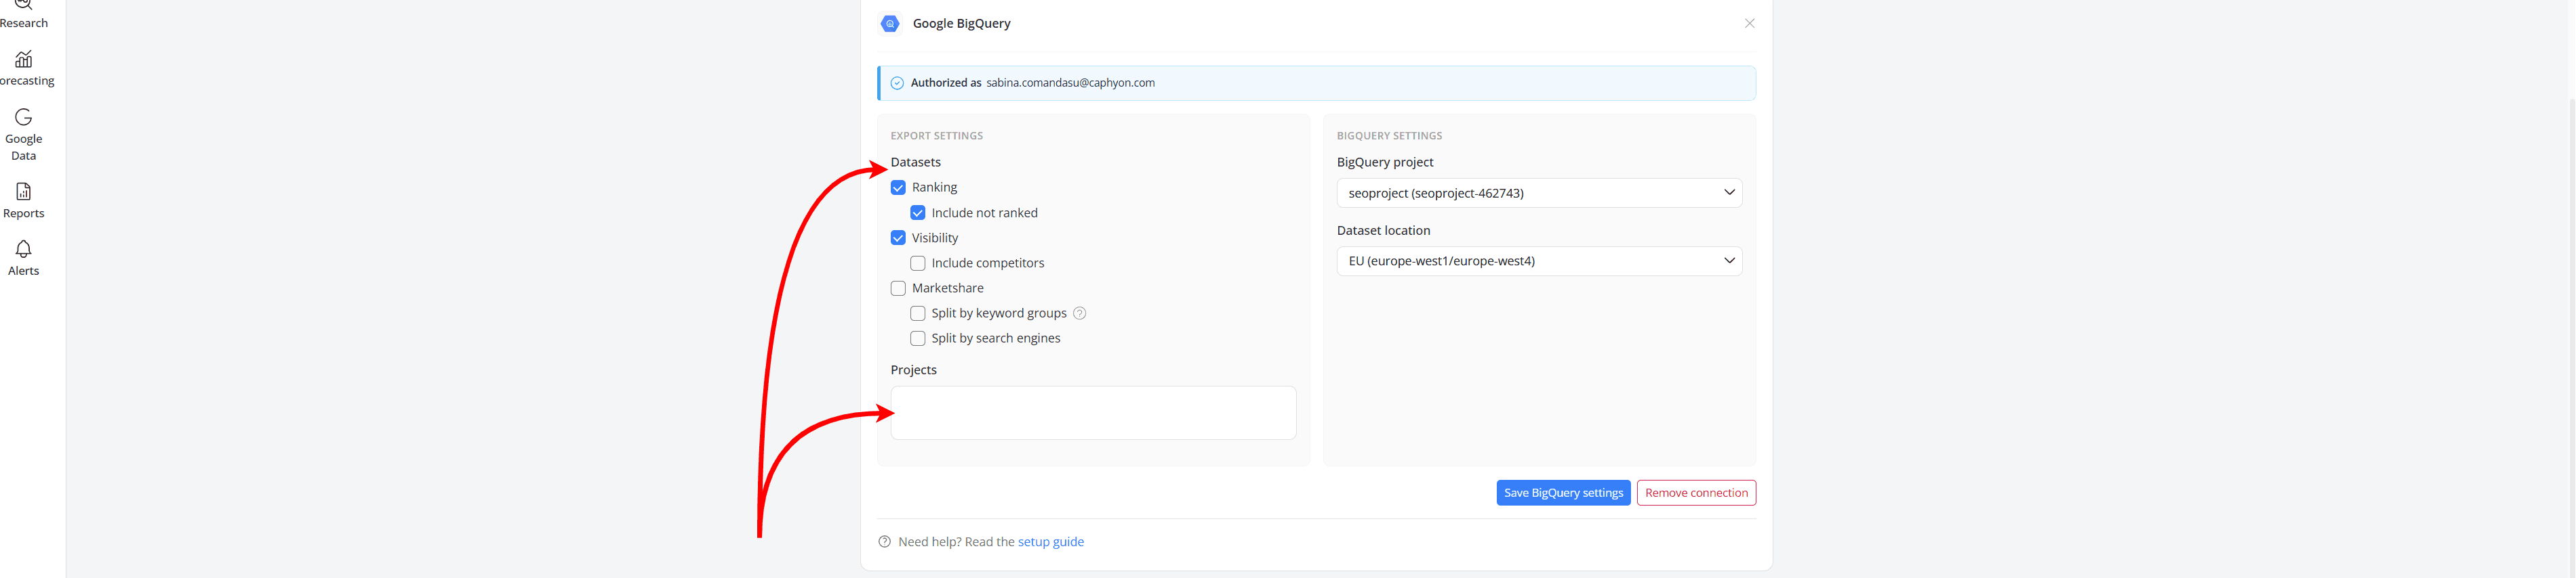Viewport: 2576px width, 578px height.
Task: Open the Alerts bell icon
Action: [24, 248]
